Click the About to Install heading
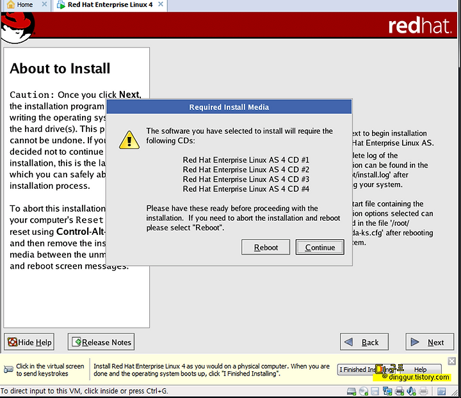 (x=60, y=68)
